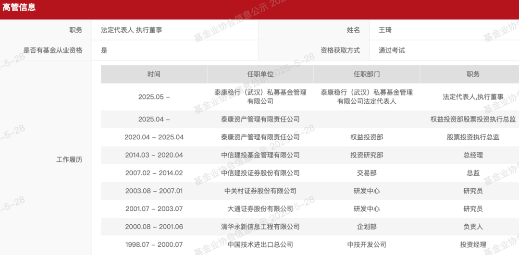
Task: Select the 负责人 position cell
Action: [x=473, y=227]
